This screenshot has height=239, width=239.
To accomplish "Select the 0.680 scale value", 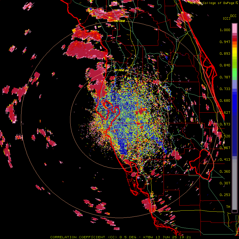I will tap(225, 101).
